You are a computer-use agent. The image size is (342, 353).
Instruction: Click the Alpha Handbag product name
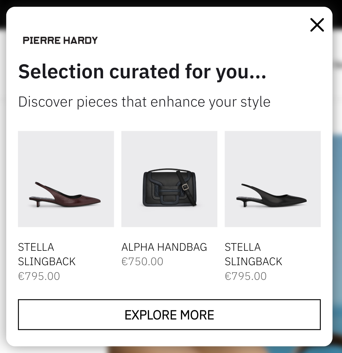[x=164, y=247]
